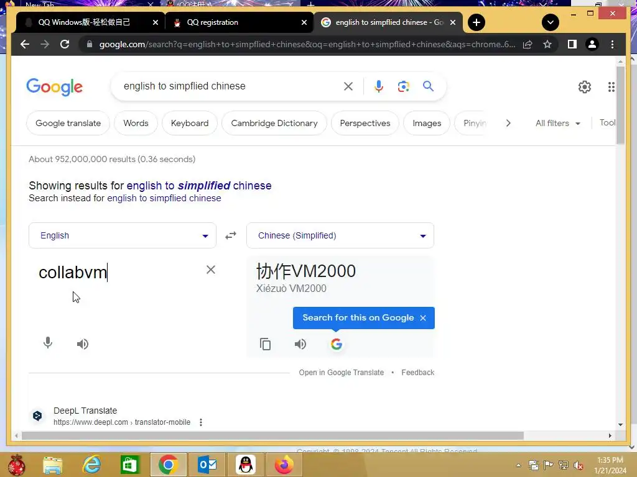Viewport: 637px width, 477px height.
Task: Bookmark this page with the star icon
Action: coord(547,44)
